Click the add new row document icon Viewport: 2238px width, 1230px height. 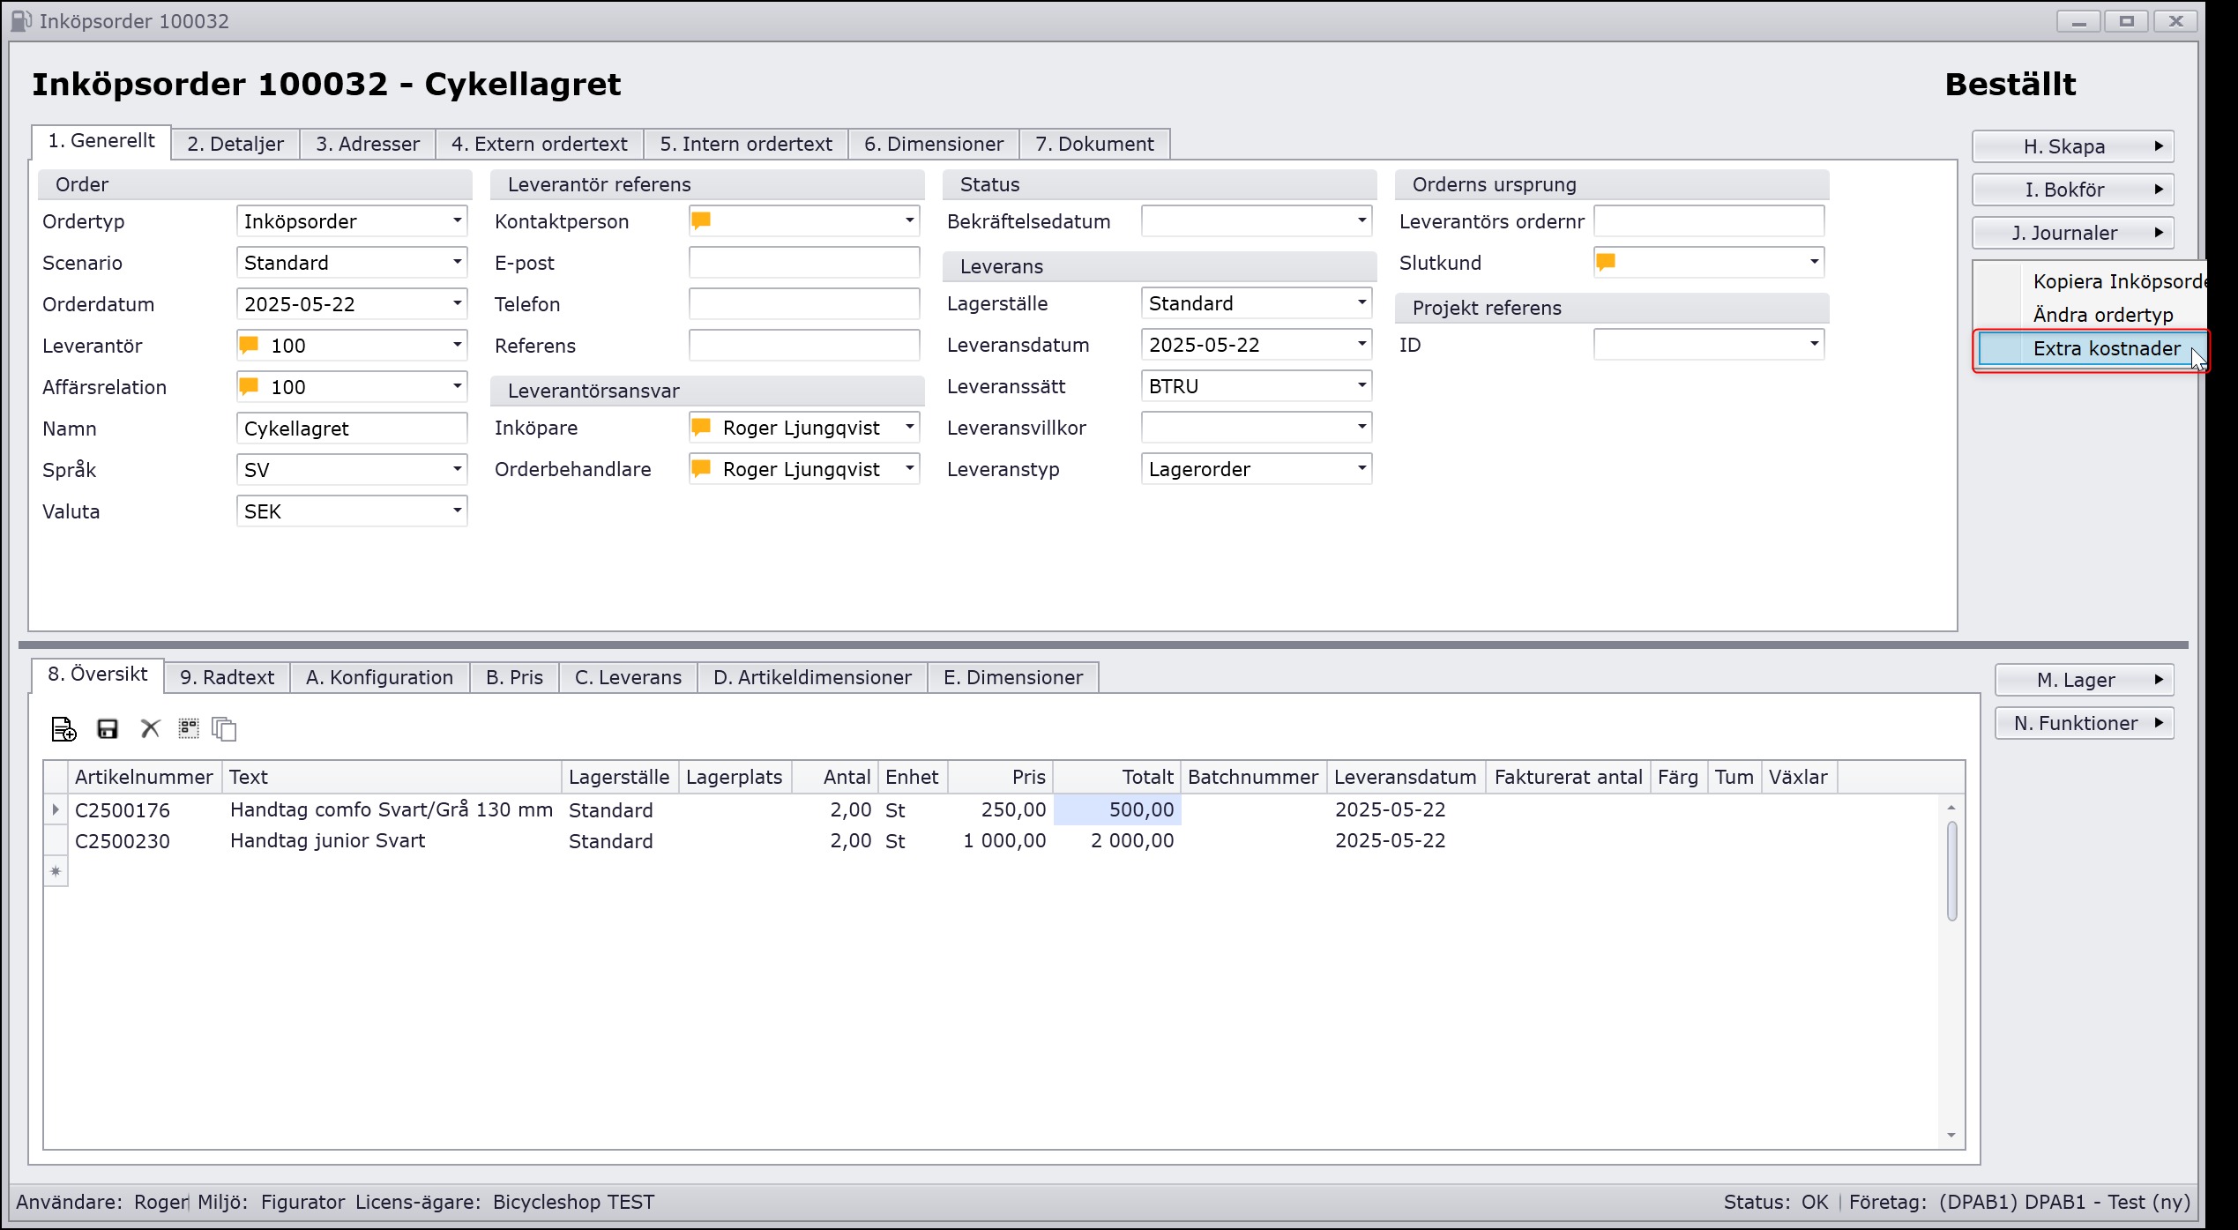tap(63, 729)
